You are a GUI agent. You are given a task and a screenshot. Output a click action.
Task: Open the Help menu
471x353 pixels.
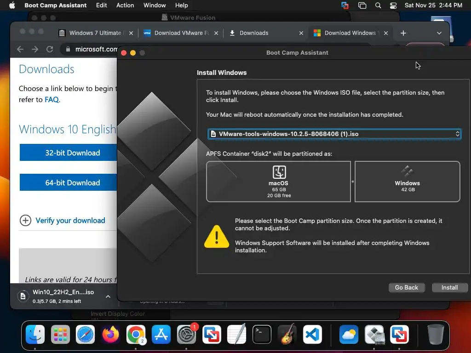181,6
